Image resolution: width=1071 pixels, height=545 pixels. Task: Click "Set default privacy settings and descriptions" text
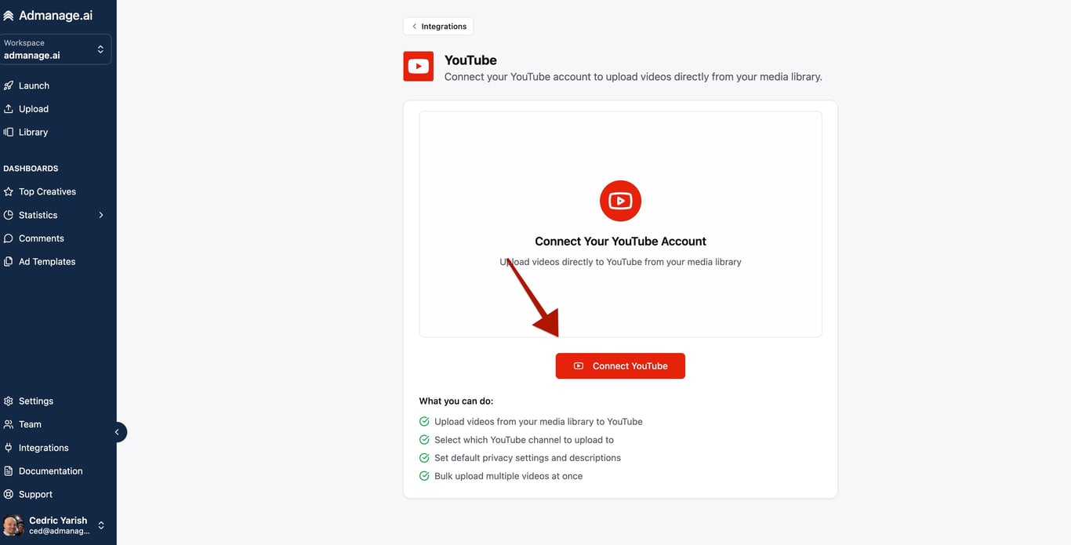click(528, 458)
